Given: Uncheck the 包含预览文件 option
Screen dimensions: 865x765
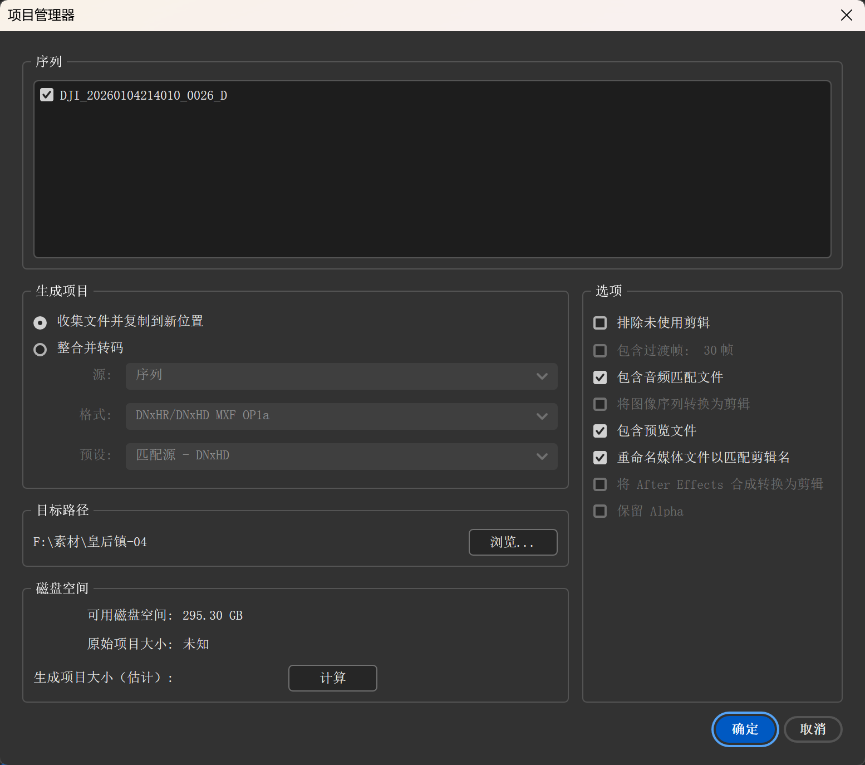Looking at the screenshot, I should 600,430.
